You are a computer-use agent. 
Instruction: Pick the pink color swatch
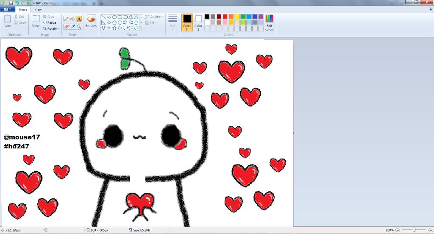[225, 22]
